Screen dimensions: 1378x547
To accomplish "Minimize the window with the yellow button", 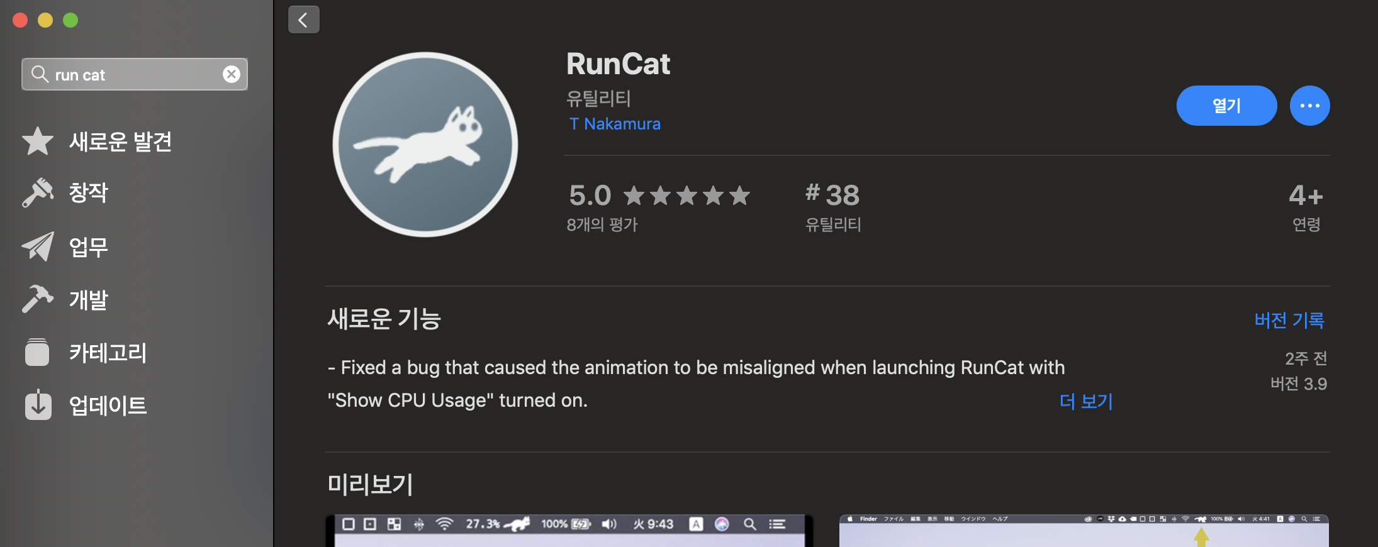I will tap(45, 20).
